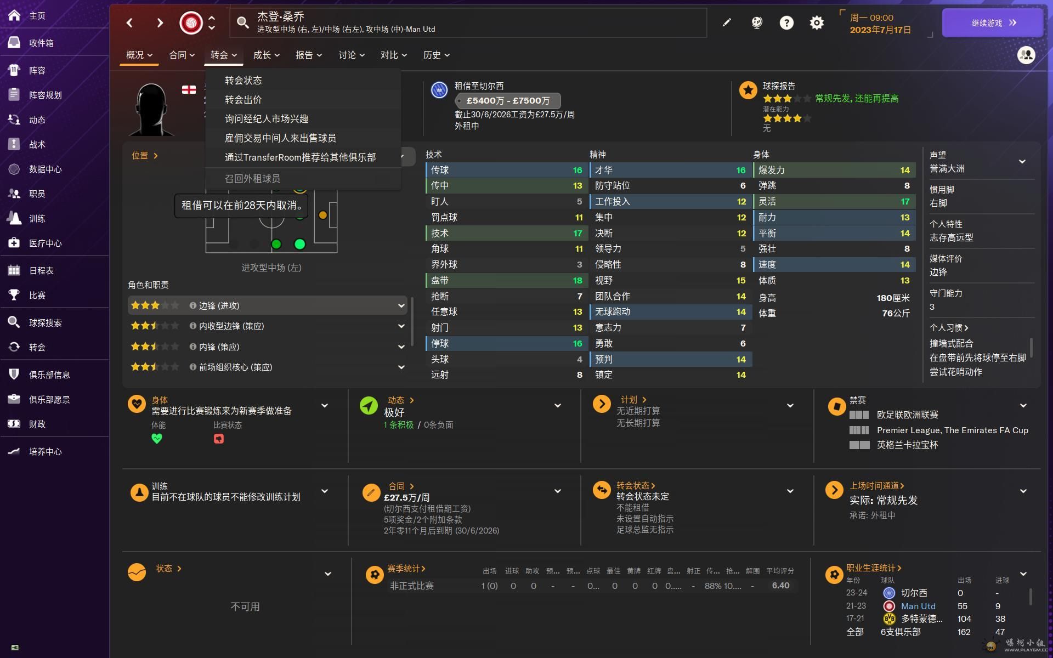Open the 个人习惯 player traits link
The image size is (1053, 658).
[x=949, y=327]
